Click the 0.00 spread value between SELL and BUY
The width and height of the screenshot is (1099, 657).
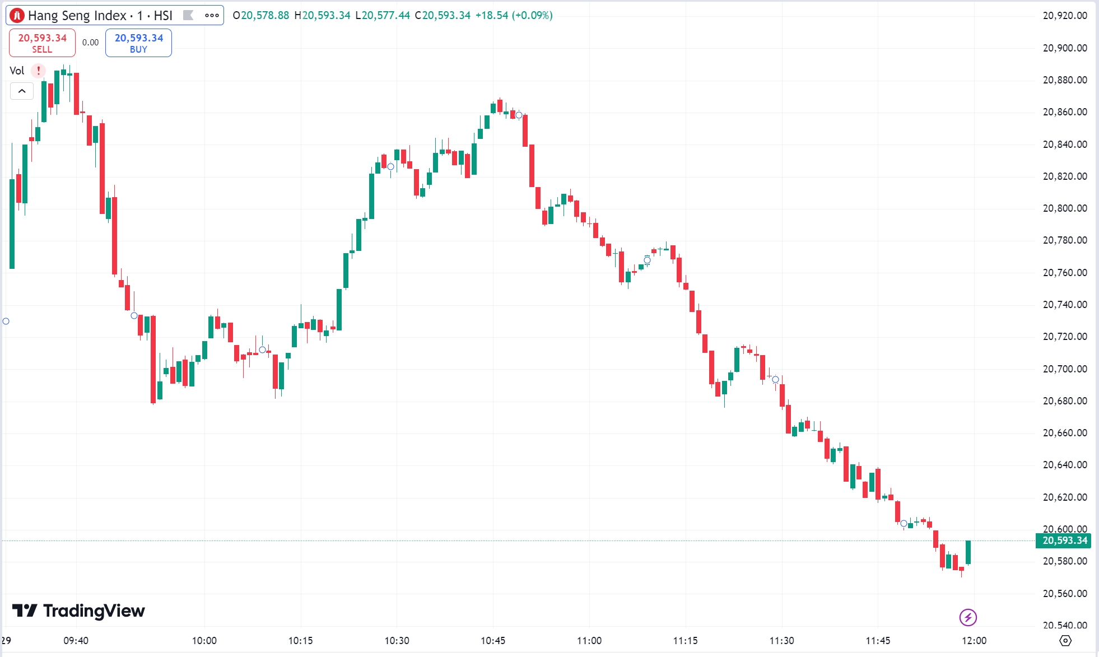click(x=89, y=41)
